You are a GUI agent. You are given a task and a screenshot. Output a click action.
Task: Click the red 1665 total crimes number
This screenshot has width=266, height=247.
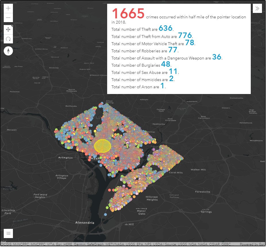pos(128,14)
